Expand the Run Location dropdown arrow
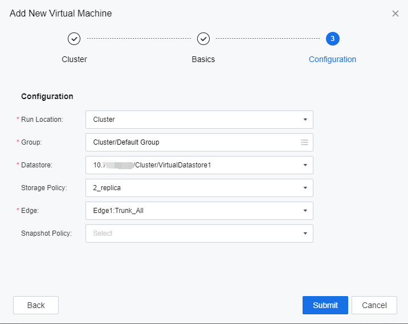 (x=305, y=120)
